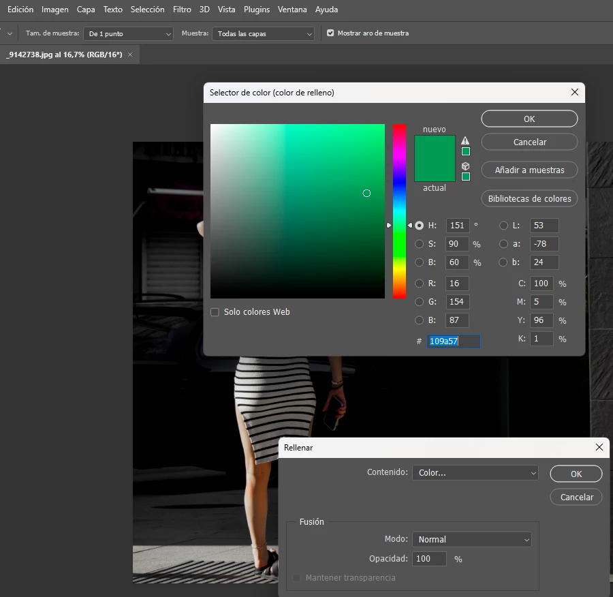Open the Capa menu
The width and height of the screenshot is (613, 597).
click(86, 10)
